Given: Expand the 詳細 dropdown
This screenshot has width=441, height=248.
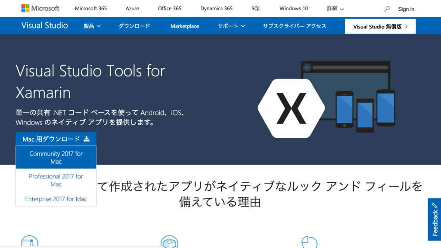Looking at the screenshot, I should [335, 9].
